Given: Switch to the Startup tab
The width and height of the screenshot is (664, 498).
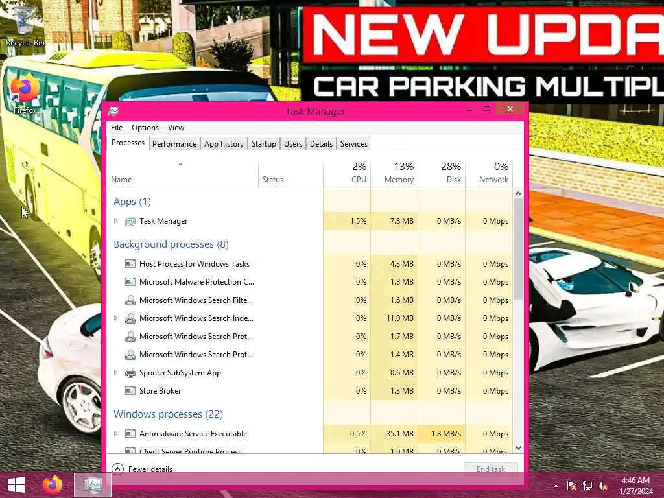Looking at the screenshot, I should click(x=264, y=144).
